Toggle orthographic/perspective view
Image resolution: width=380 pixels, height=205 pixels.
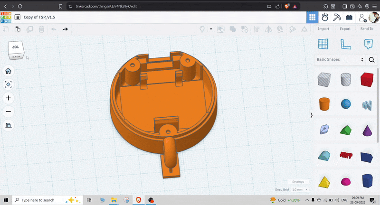tap(9, 125)
